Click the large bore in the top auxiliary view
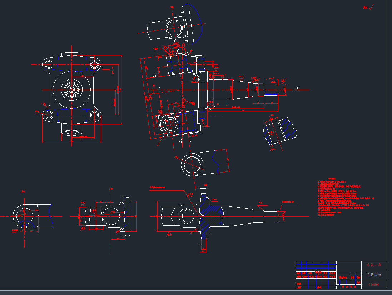The width and height of the screenshot is (392, 295). pos(174,28)
